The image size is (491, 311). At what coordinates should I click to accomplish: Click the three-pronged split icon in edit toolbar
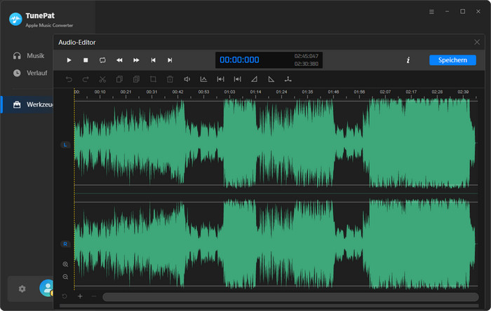click(x=288, y=79)
